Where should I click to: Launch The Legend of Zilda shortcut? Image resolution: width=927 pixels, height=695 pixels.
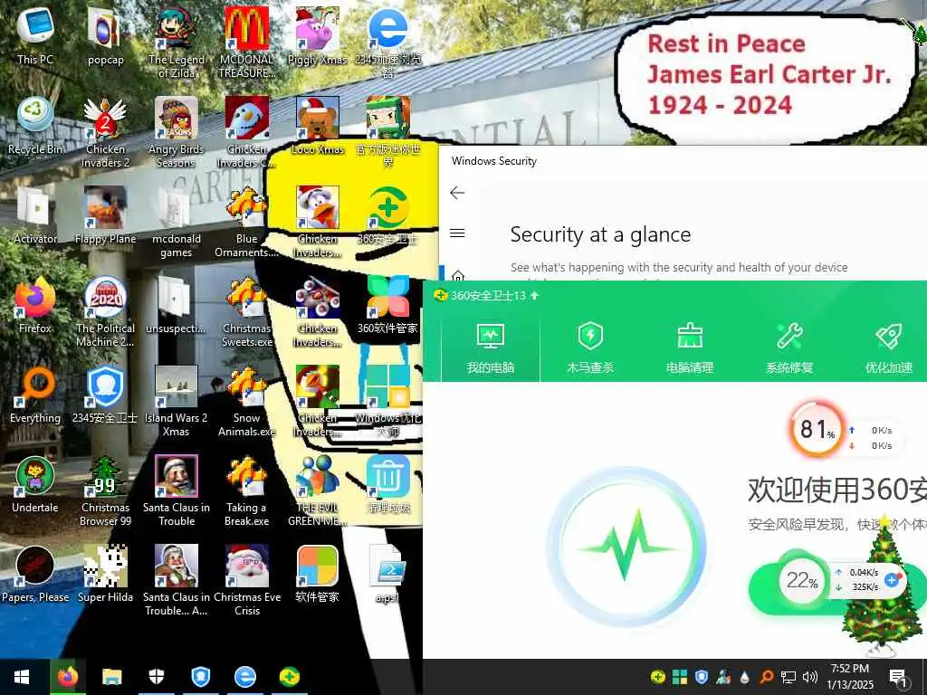point(177,43)
